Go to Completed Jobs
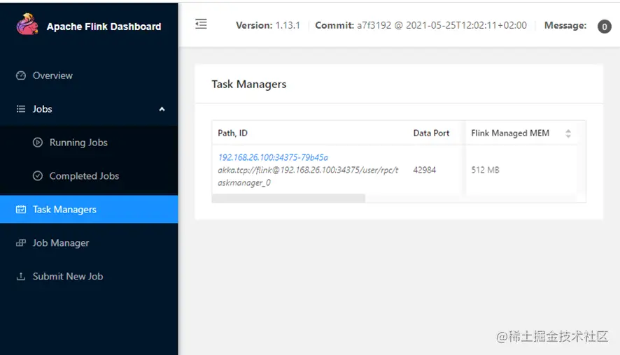Viewport: 620px width, 355px height. pos(89,175)
